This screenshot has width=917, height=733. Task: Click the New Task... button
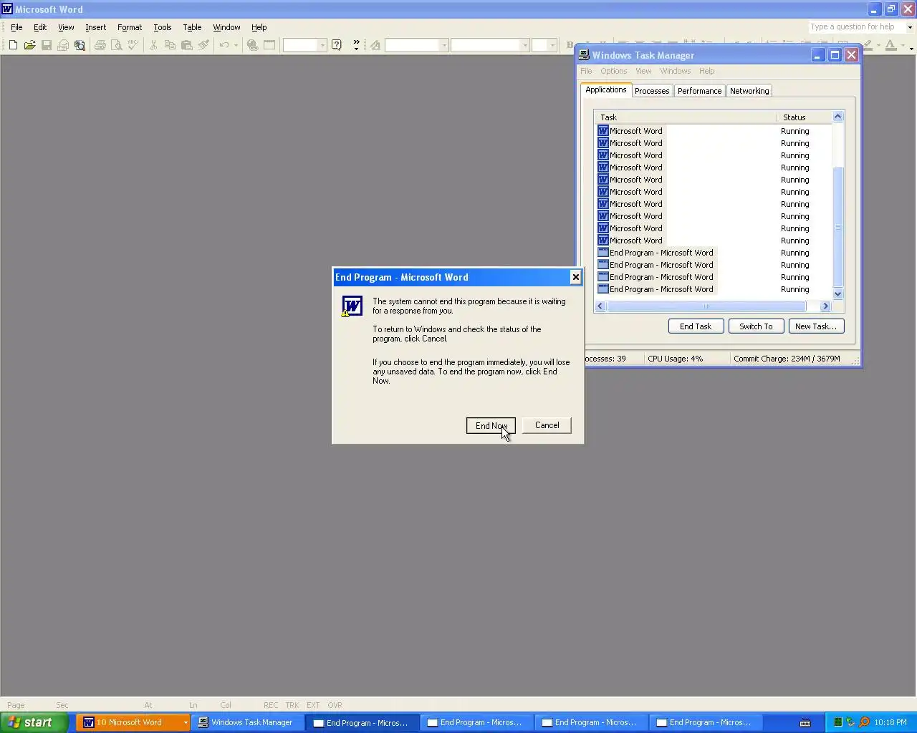click(816, 326)
